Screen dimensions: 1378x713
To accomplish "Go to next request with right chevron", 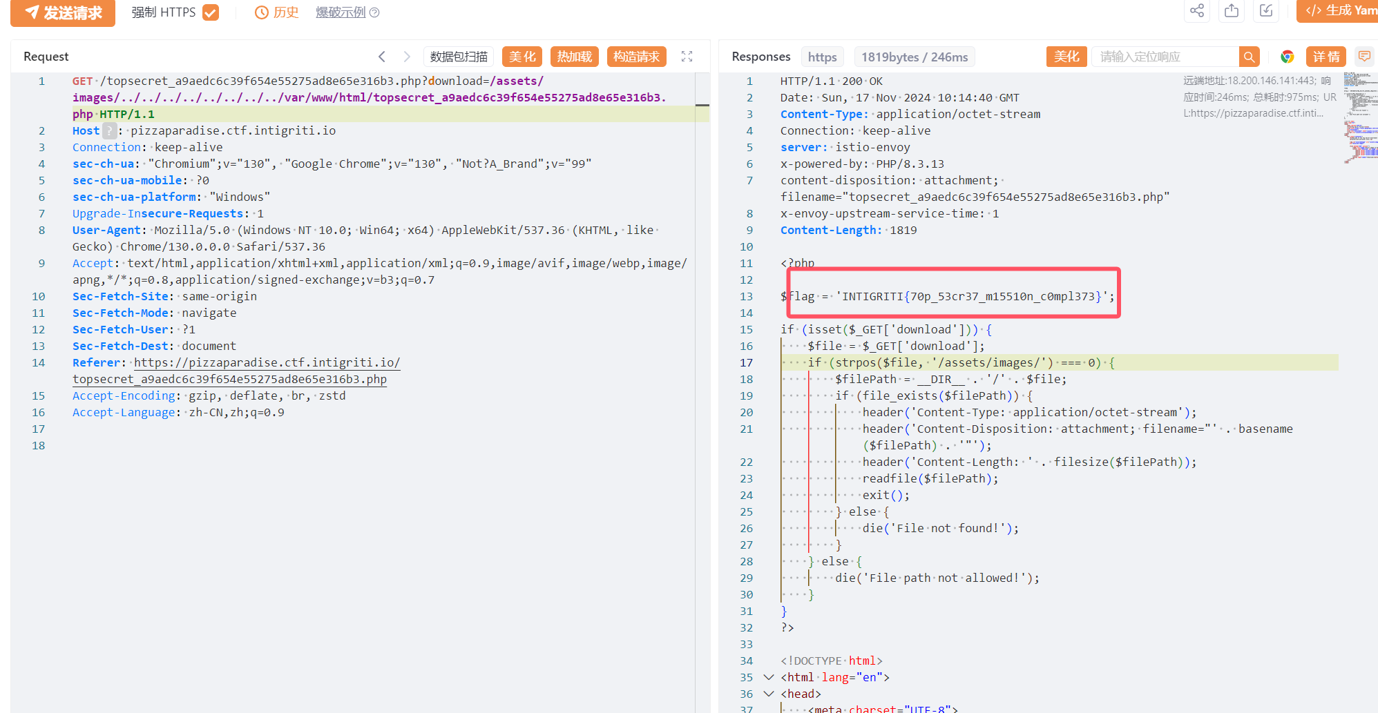I will tap(407, 57).
